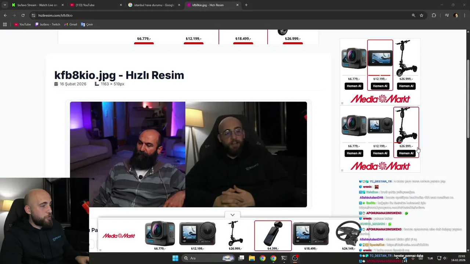Select the ₺26.999 scooter in bottom ad
Image resolution: width=470 pixels, height=264 pixels.
pyautogui.click(x=235, y=236)
